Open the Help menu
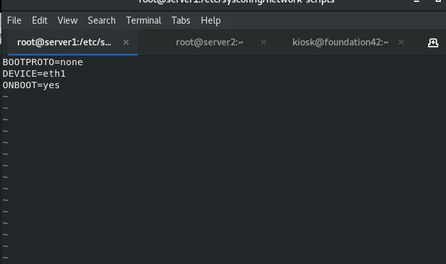This screenshot has height=264, width=446. (211, 20)
